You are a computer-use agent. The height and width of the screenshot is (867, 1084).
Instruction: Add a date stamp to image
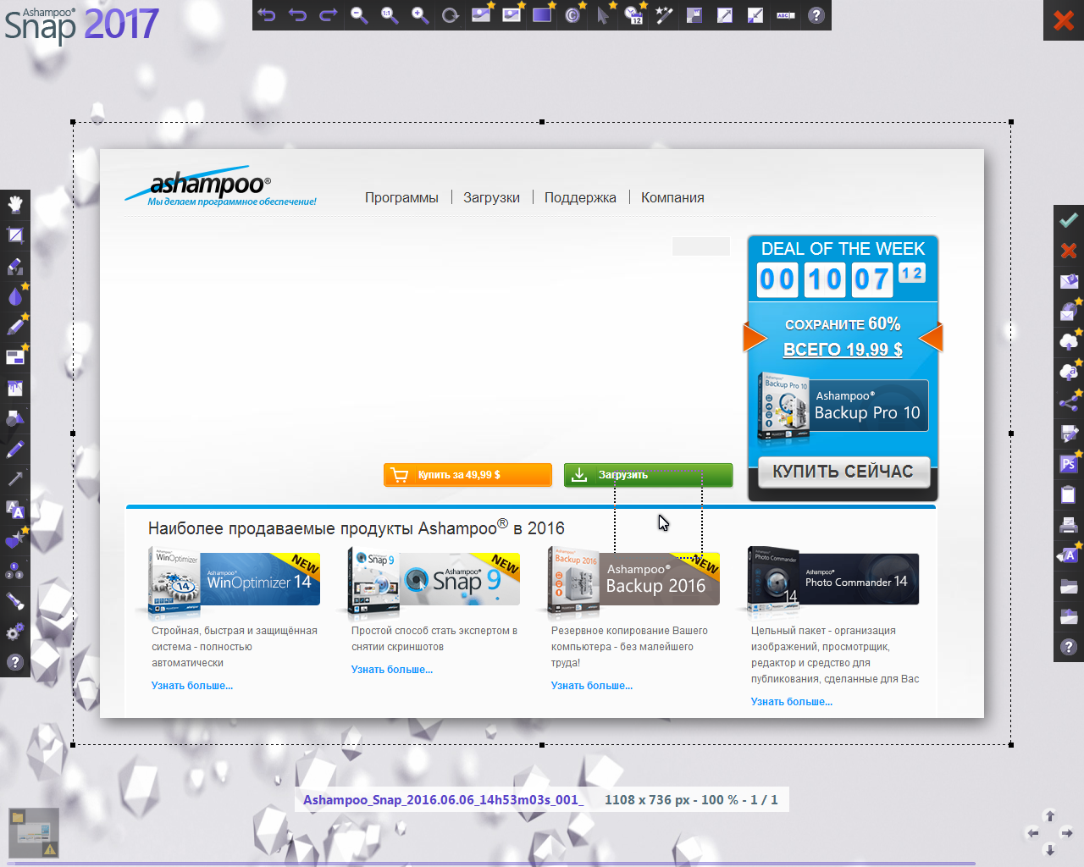click(x=633, y=15)
